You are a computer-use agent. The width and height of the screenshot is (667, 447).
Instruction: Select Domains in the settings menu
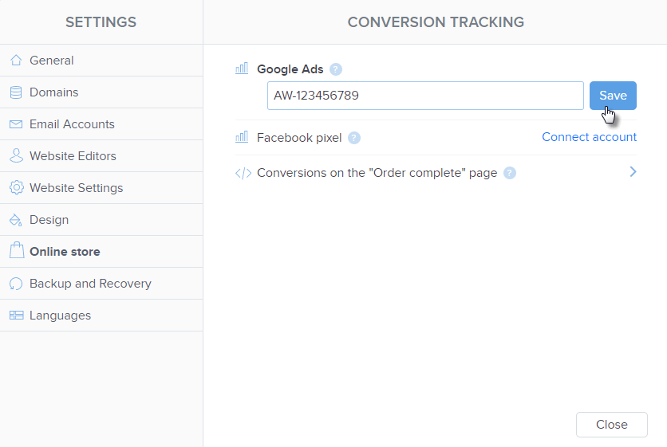click(x=53, y=92)
